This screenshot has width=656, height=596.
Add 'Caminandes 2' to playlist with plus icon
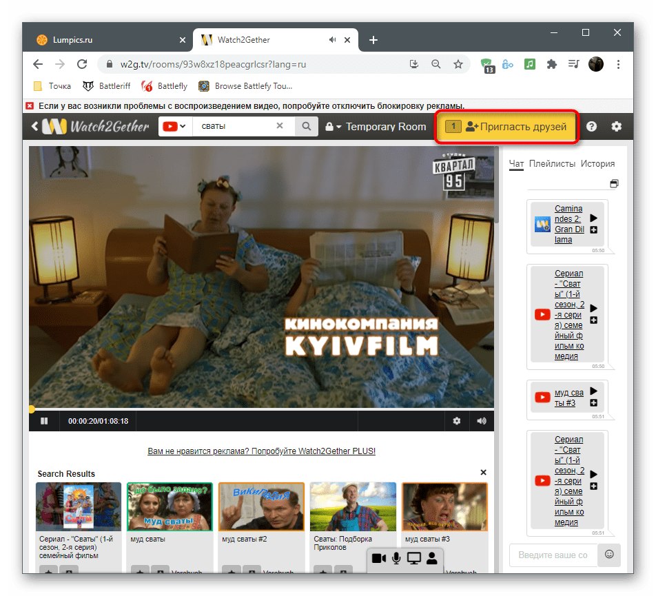pos(594,229)
